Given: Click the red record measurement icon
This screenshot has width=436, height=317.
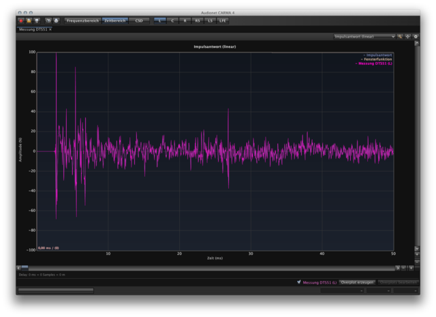Looking at the screenshot, I should point(21,20).
